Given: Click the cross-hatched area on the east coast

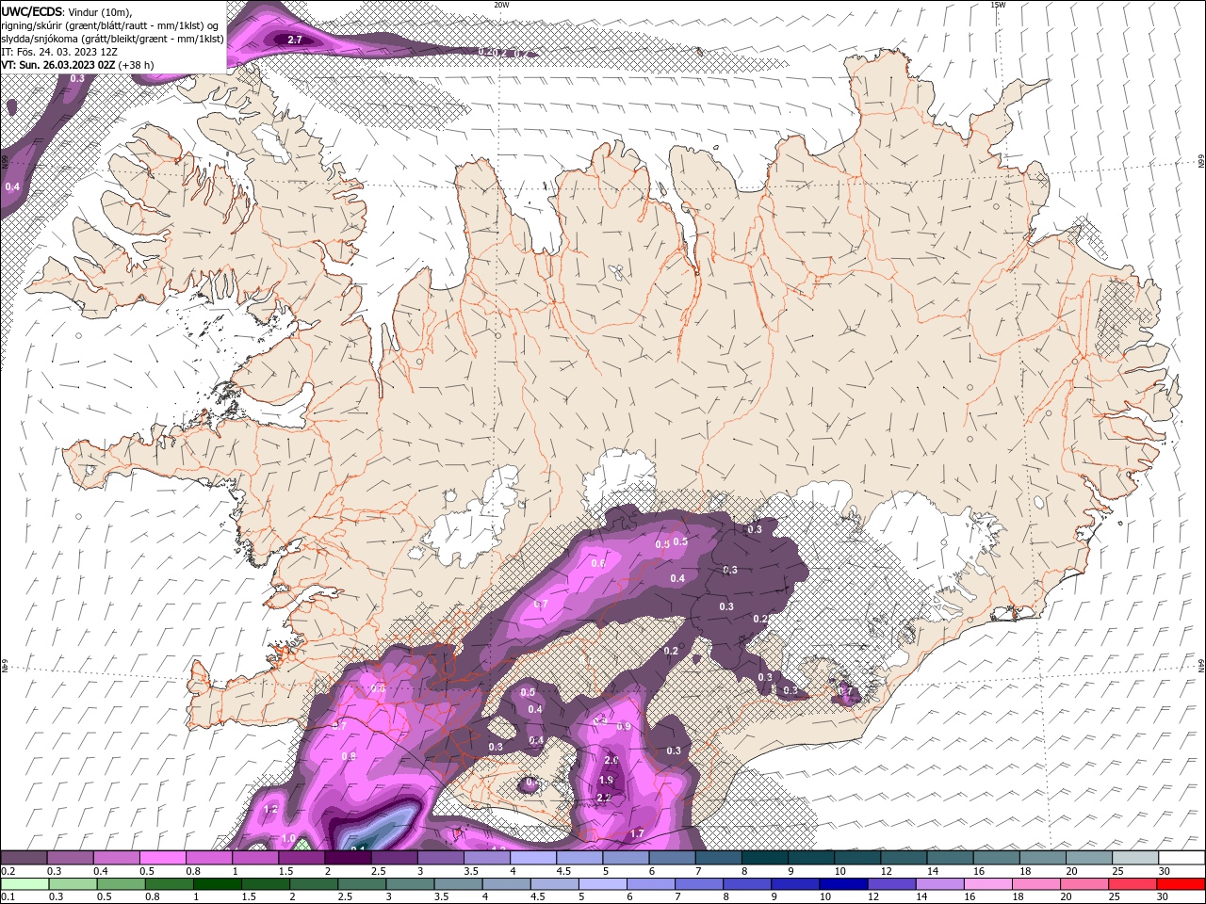Looking at the screenshot, I should pyautogui.click(x=1124, y=318).
